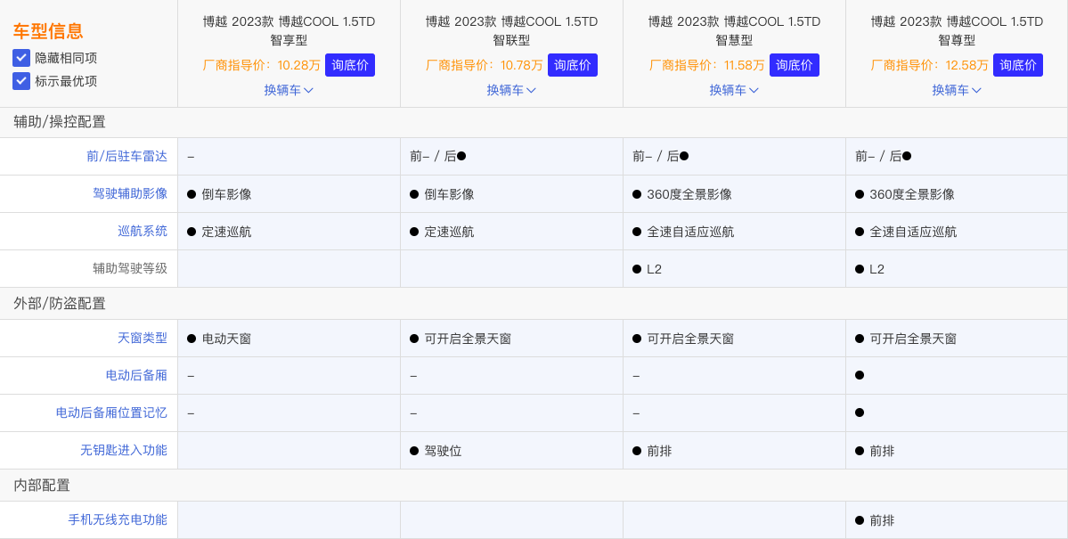
Task: Click the 电动后备厢位置记忆 dot for 智尊型
Action: tap(860, 412)
